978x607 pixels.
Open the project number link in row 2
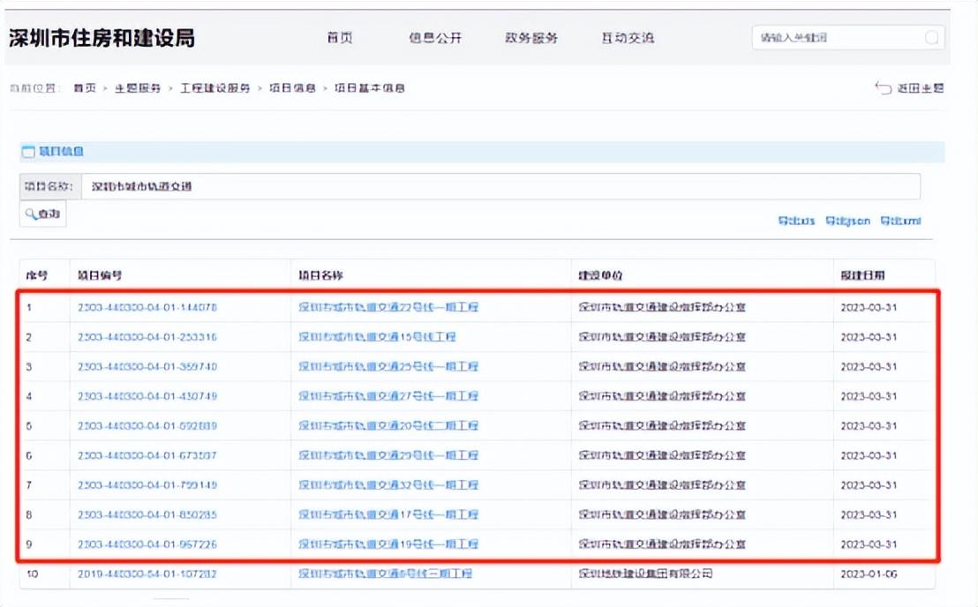tap(147, 337)
